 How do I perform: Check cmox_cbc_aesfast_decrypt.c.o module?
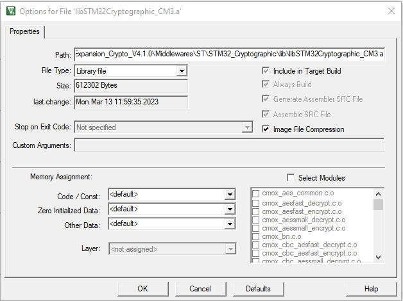tap(256, 245)
